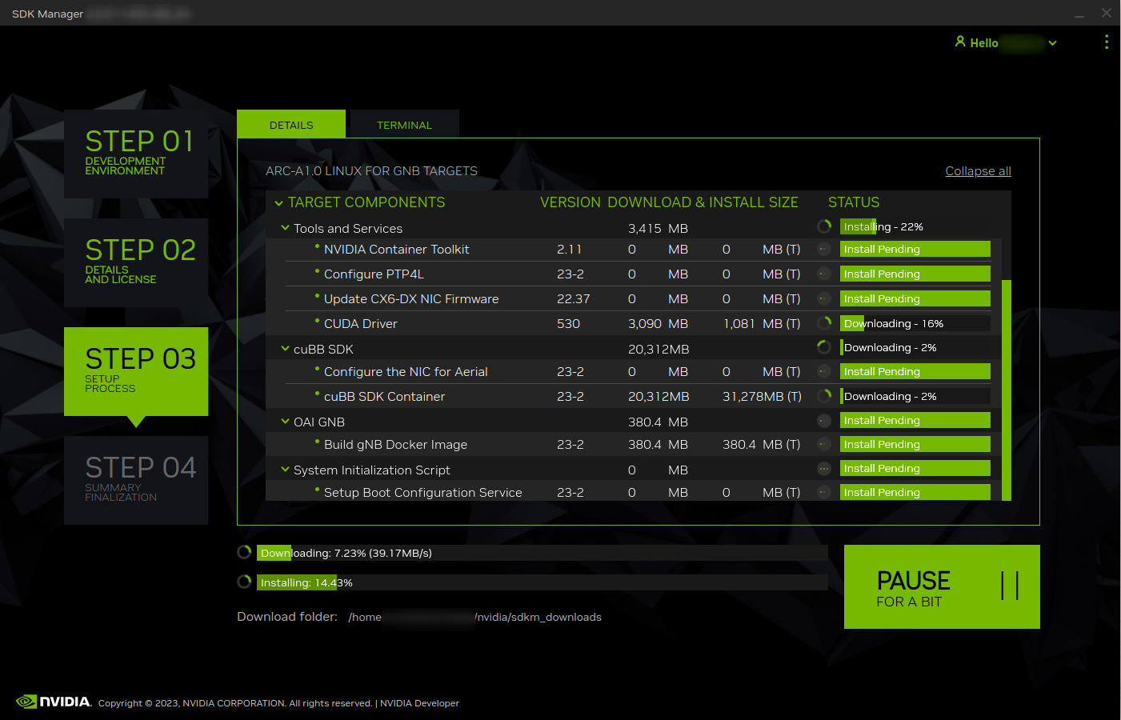Collapse the Target Components section
Screen dimensions: 1121x720
279,203
